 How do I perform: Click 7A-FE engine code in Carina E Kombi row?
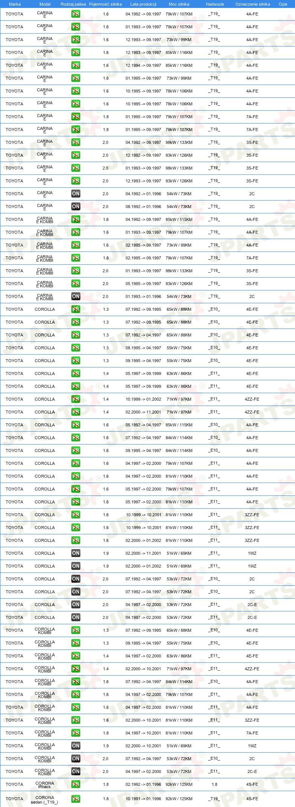coord(252,258)
